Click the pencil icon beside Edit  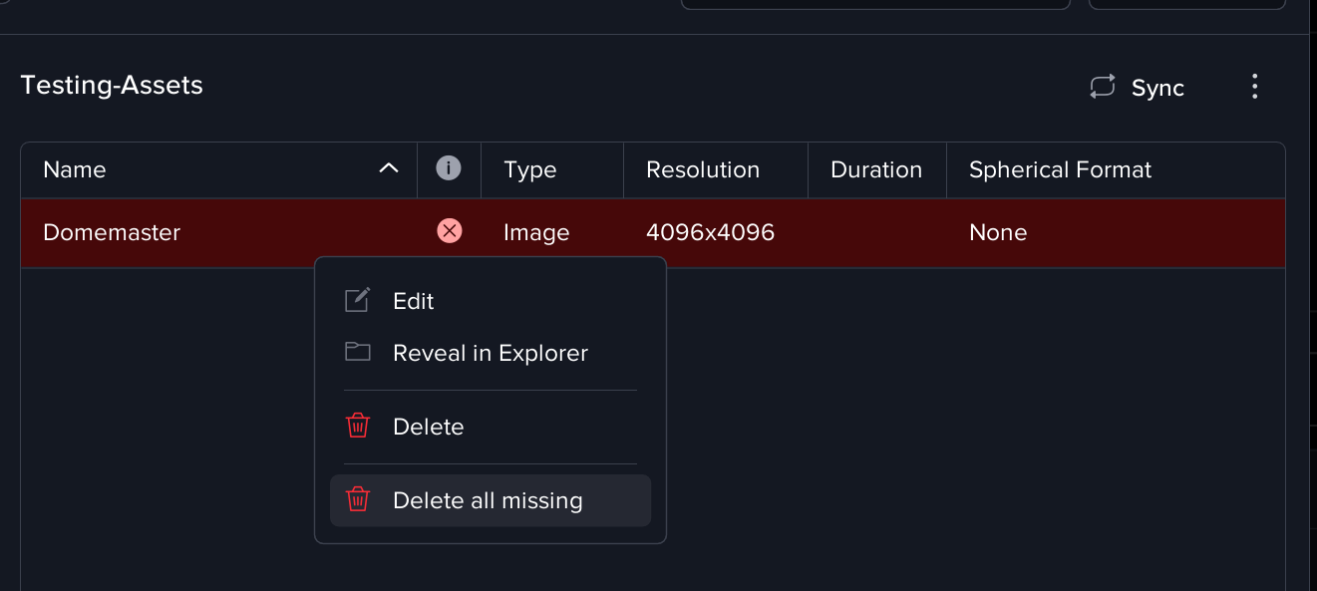(x=357, y=301)
